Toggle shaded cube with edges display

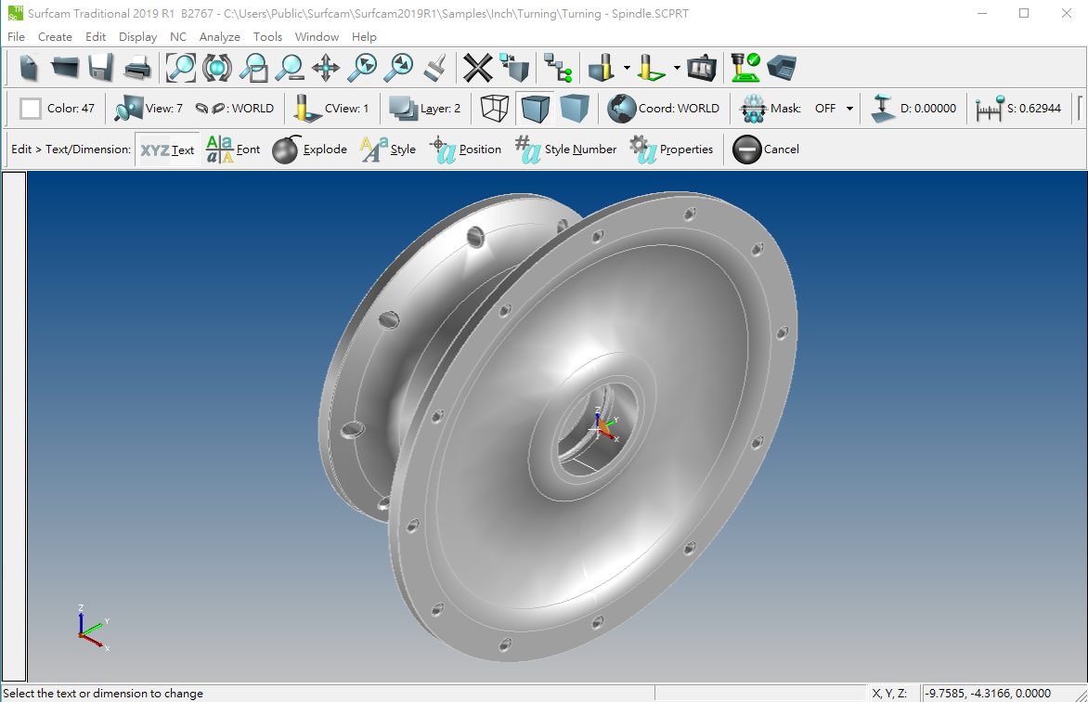click(535, 109)
